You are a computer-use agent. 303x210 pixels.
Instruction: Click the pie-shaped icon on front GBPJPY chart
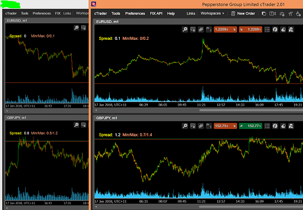(x=283, y=126)
